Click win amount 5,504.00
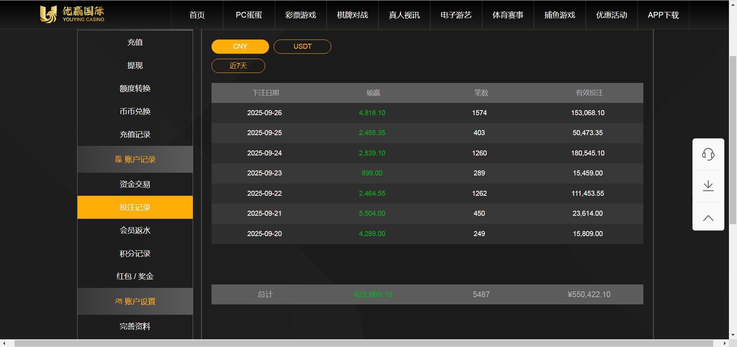The height and width of the screenshot is (347, 737). [372, 213]
